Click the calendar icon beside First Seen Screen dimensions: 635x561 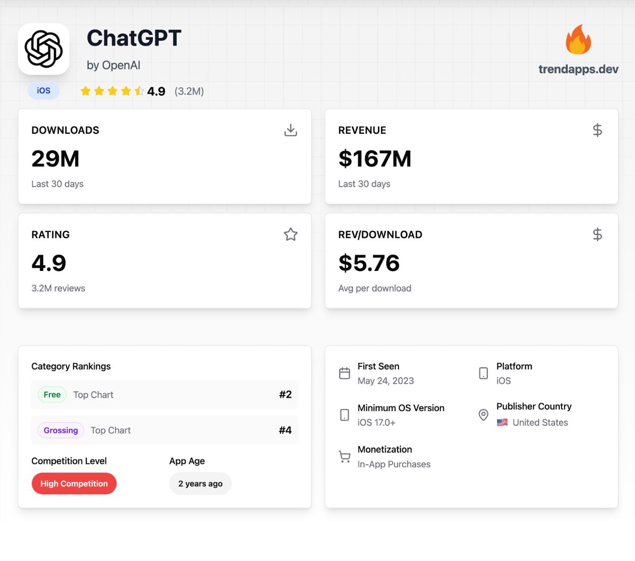[344, 373]
